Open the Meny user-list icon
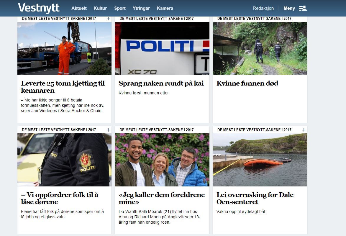Viewport: 346px width, 236px height. click(303, 8)
